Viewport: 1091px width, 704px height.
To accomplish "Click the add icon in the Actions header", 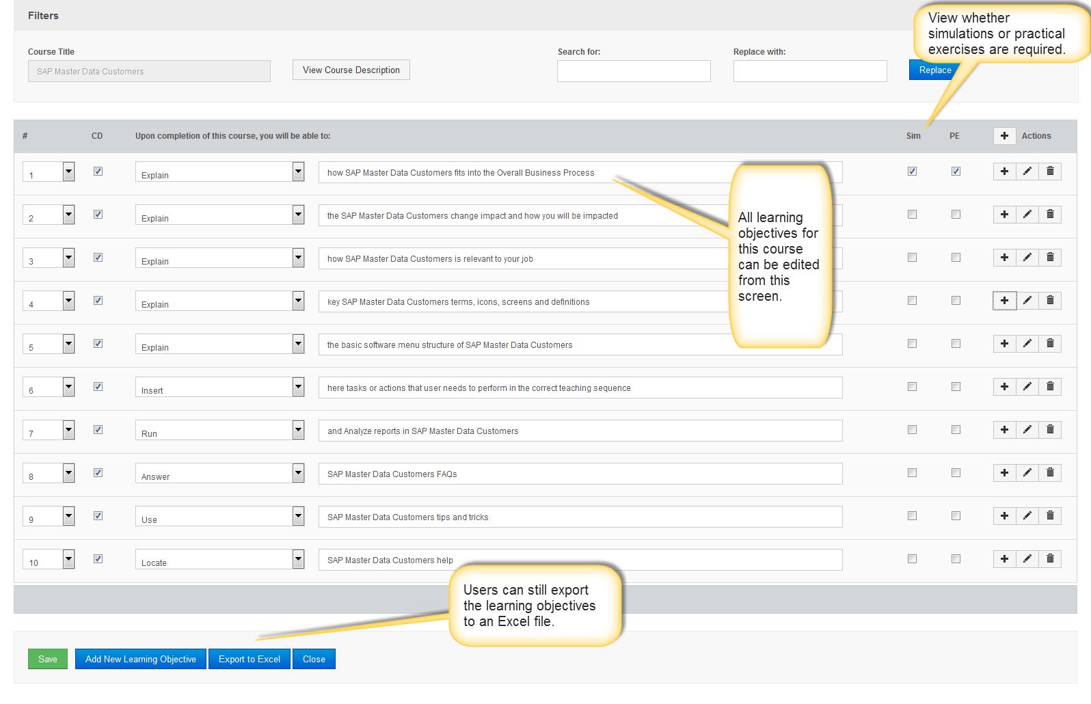I will point(1004,136).
